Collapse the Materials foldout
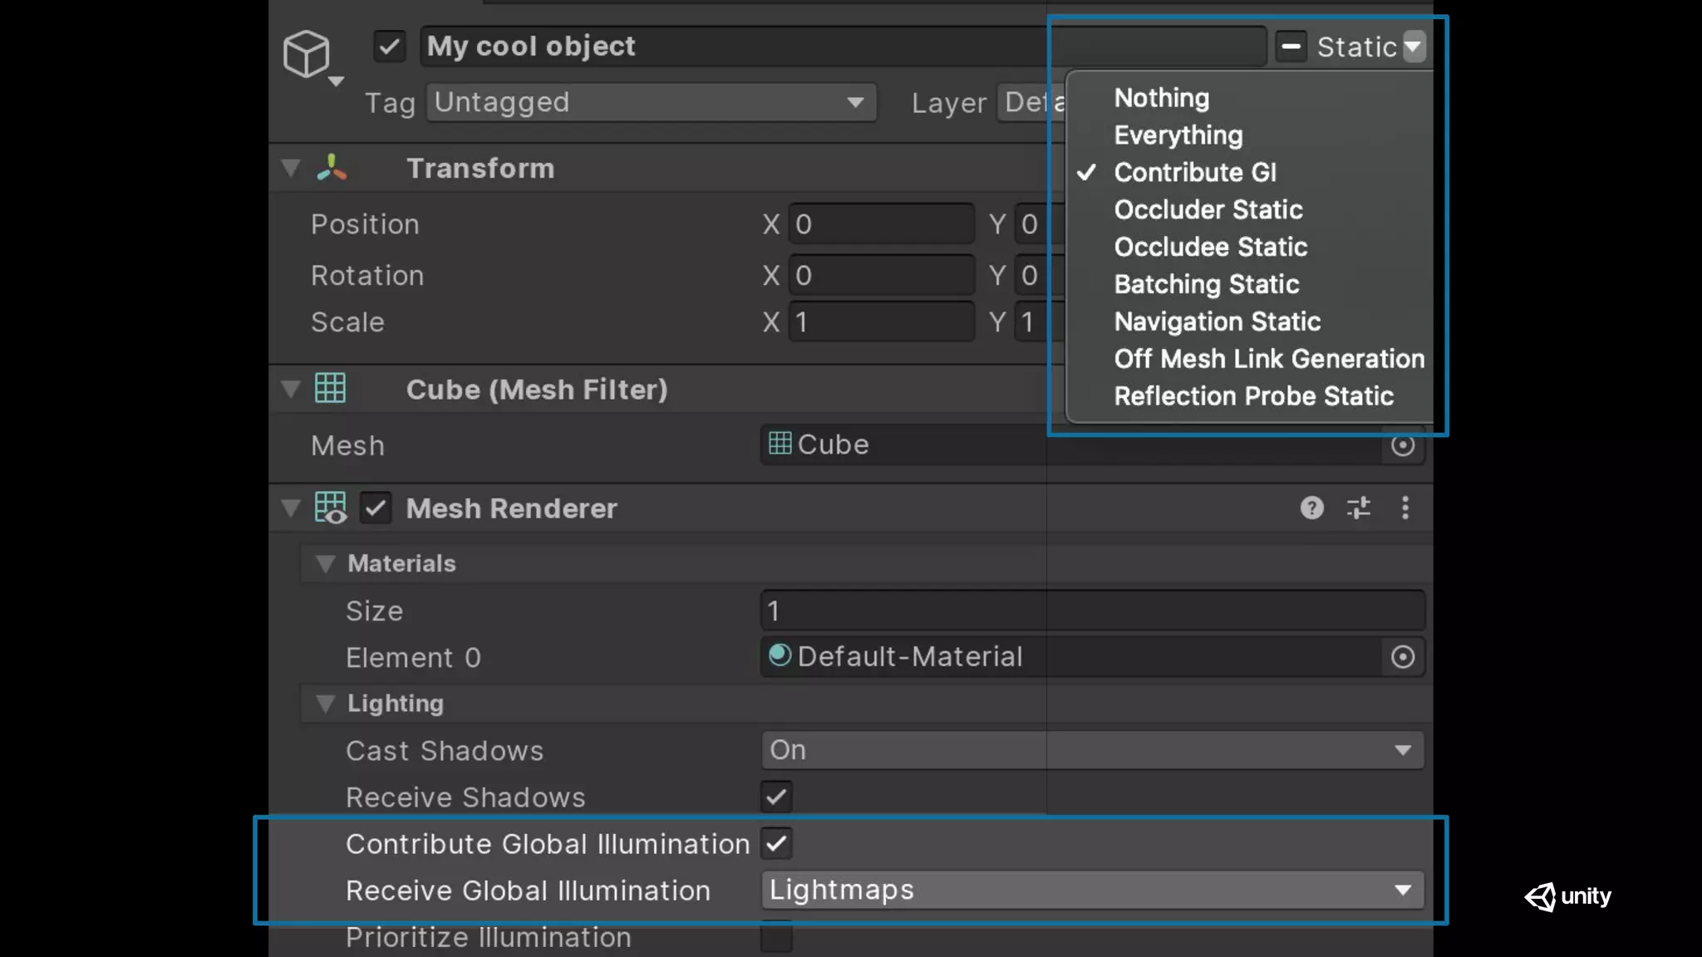1702x957 pixels. click(325, 564)
